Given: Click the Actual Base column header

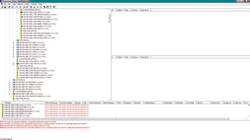Looking at the screenshot, I should coord(169,103).
